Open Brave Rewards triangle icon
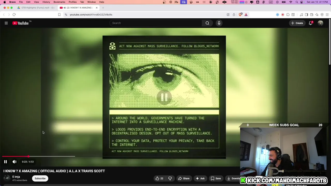Screen dimensions: 331x186 [246, 15]
